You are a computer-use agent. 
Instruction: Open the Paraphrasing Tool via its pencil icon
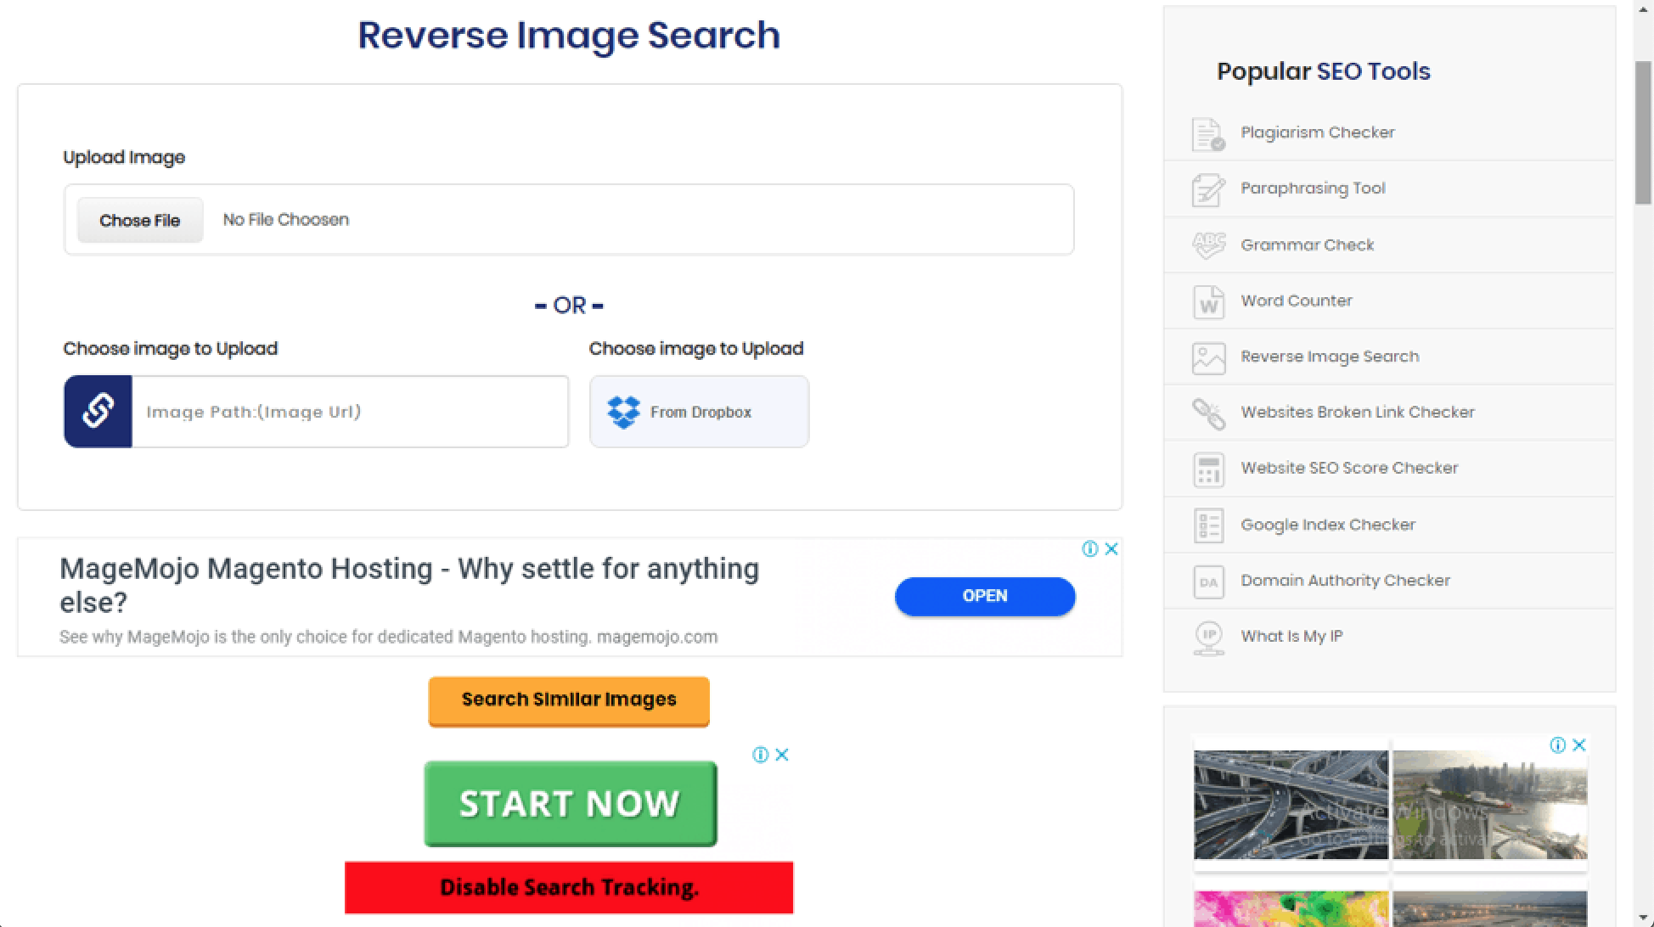coord(1207,188)
